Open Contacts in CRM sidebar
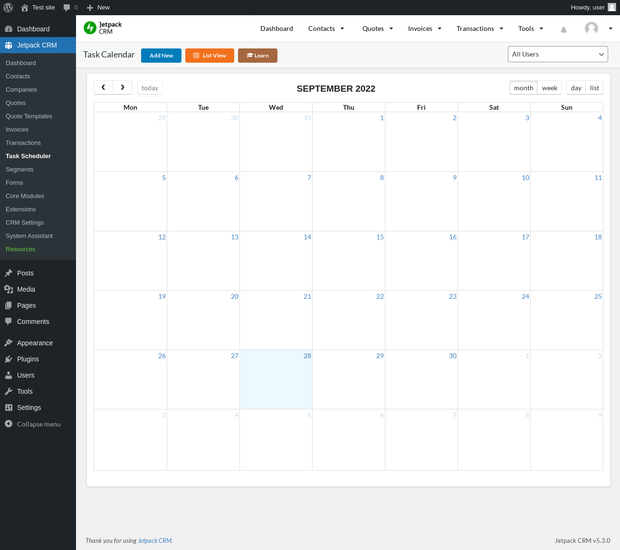This screenshot has height=550, width=620. (18, 76)
